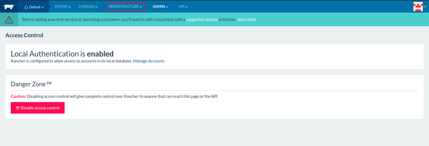Click Local Authentication is enabled heading

pos(62,54)
